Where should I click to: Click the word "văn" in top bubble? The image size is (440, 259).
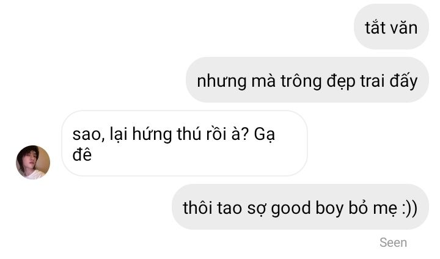tap(405, 27)
